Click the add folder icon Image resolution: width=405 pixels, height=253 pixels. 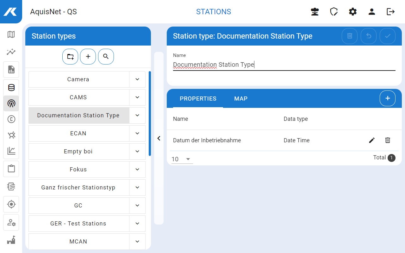click(70, 57)
